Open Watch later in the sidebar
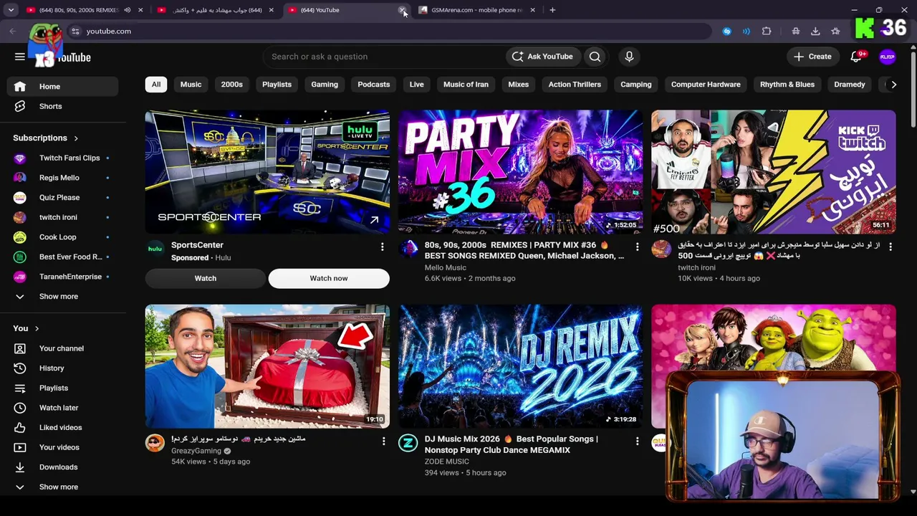 (x=63, y=408)
